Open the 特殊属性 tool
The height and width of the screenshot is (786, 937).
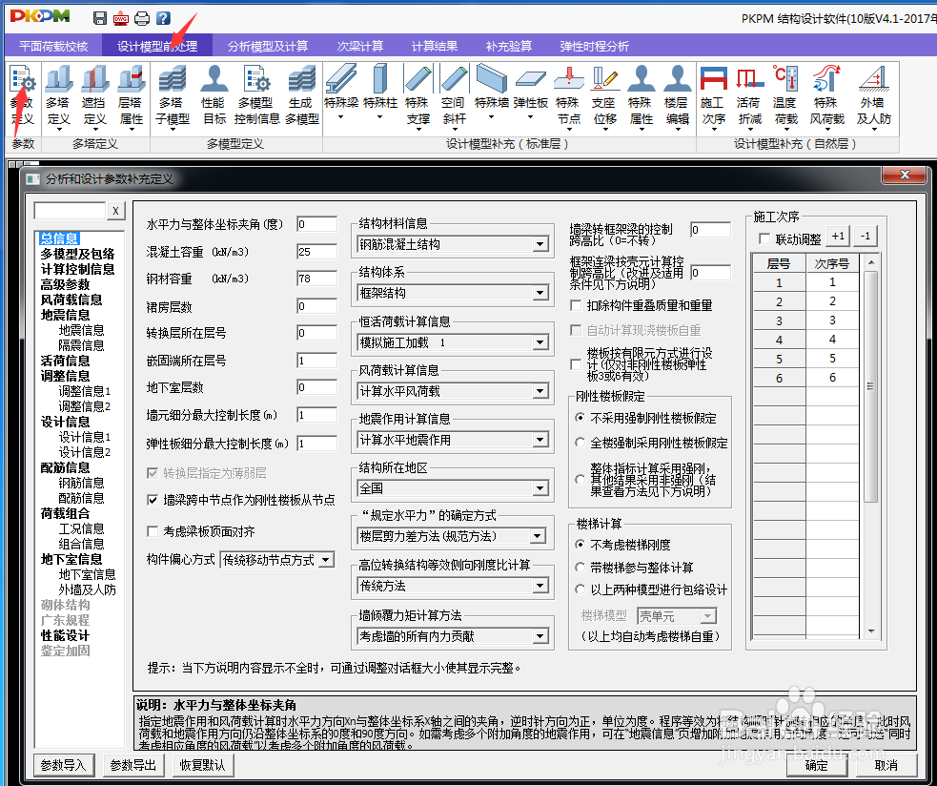coord(641,97)
